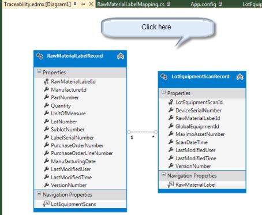Click the wrench icon beside PurchaseOrderNumber

(46, 145)
